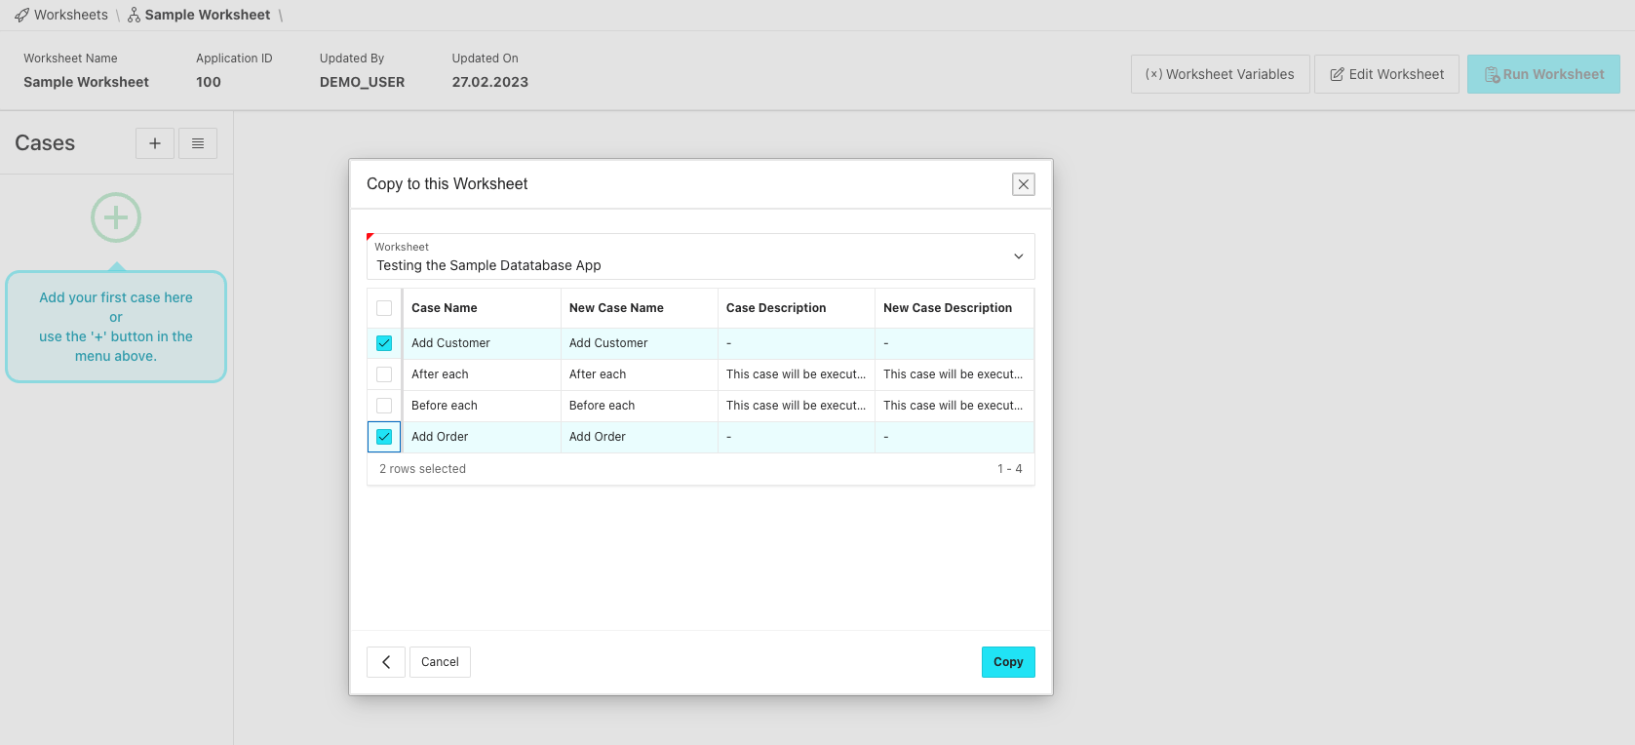Click the rocket icon in the Worksheets breadcrumb
Screen dimensions: 1635x745
(21, 16)
